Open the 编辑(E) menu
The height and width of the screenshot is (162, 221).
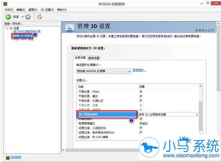point(21,10)
